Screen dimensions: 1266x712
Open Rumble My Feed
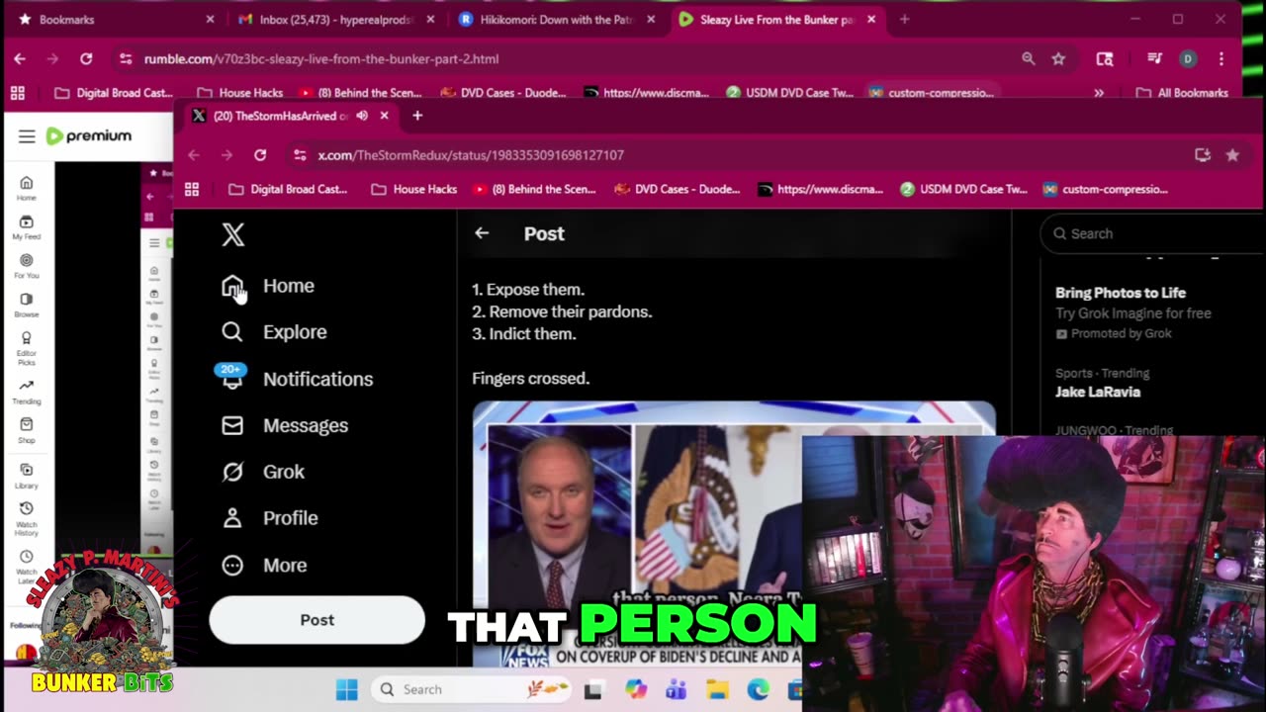pos(27,227)
